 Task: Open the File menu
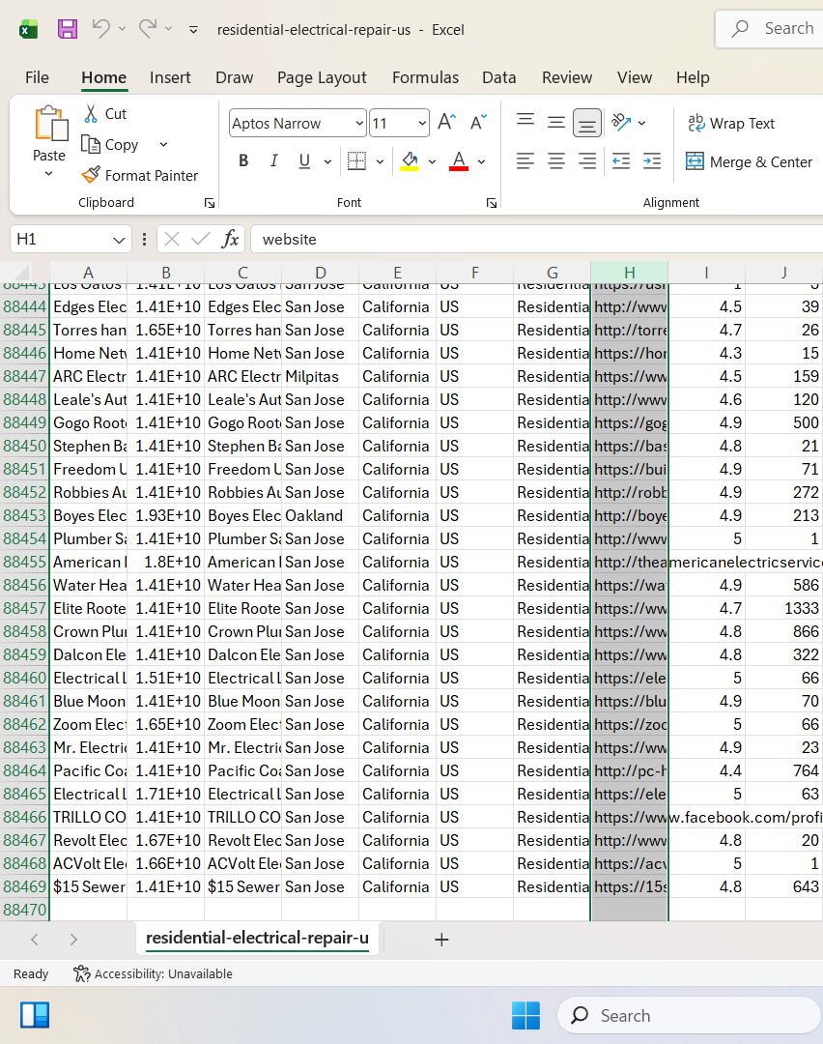coord(37,77)
